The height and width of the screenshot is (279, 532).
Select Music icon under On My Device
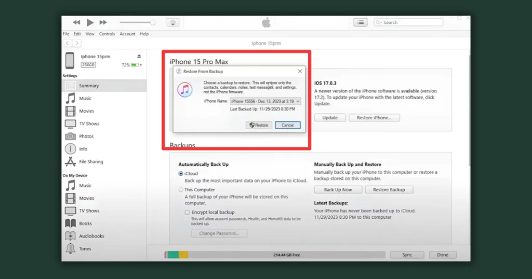[x=70, y=186]
